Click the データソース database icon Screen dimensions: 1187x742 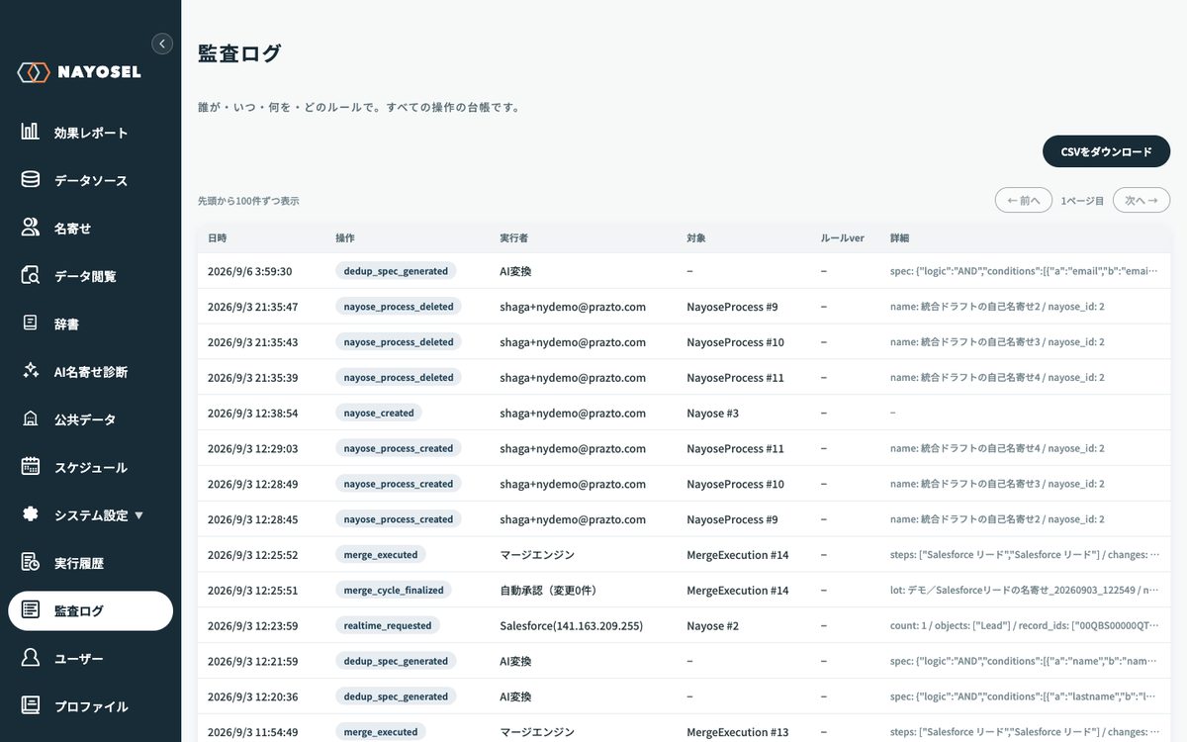[31, 180]
